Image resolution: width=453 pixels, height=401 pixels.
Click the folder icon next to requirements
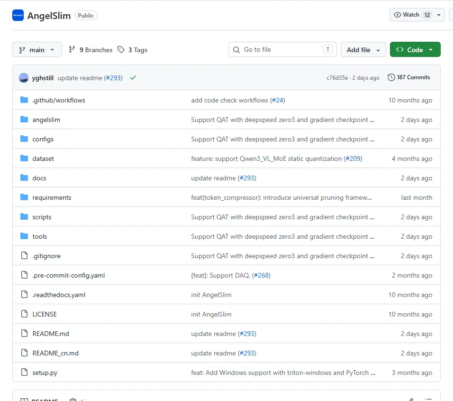tap(24, 197)
